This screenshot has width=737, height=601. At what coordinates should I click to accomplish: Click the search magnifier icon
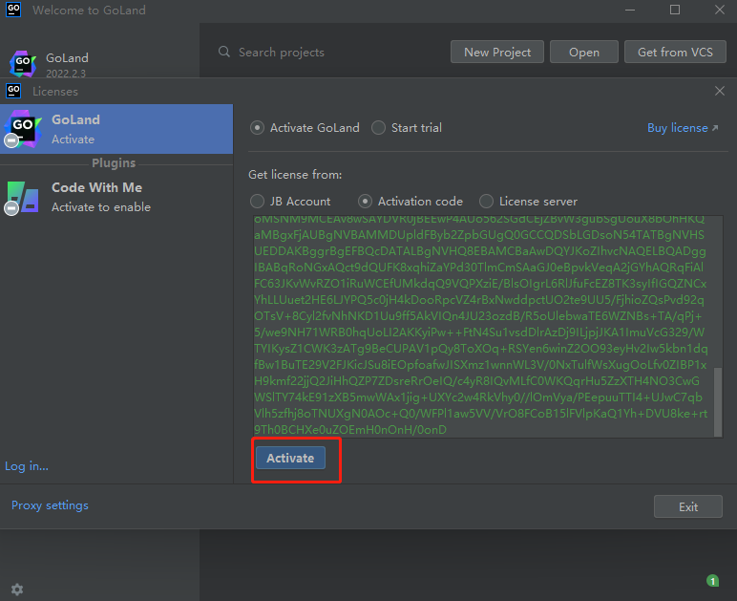(224, 52)
